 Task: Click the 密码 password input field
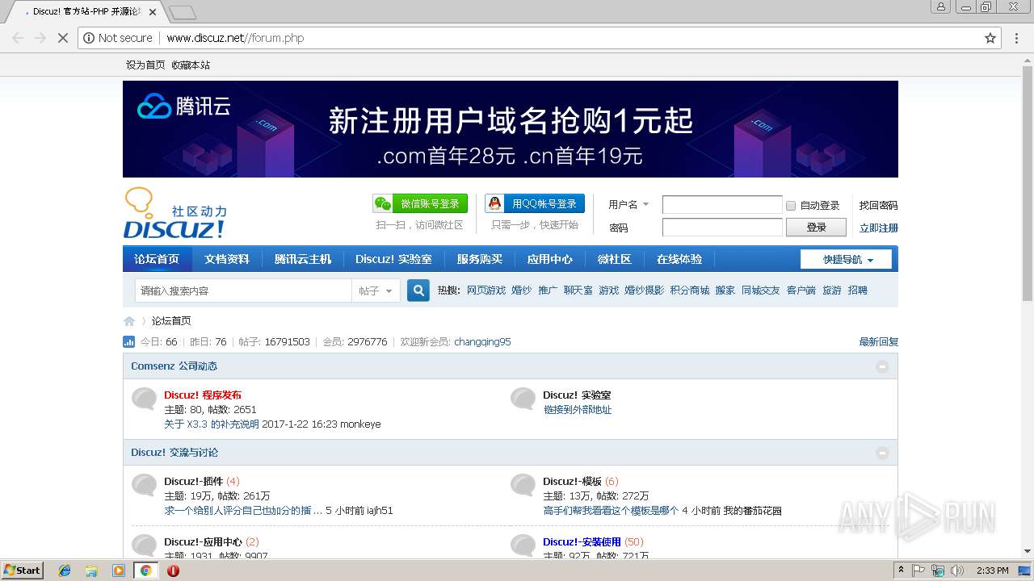click(722, 228)
